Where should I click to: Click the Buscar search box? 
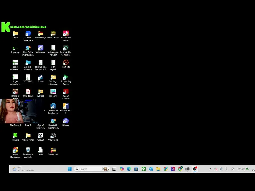92,169
